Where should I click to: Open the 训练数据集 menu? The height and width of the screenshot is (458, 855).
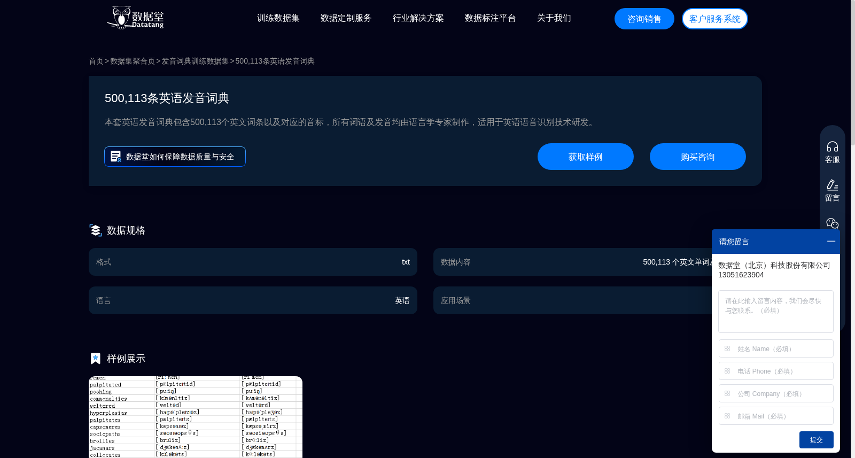[x=278, y=18]
